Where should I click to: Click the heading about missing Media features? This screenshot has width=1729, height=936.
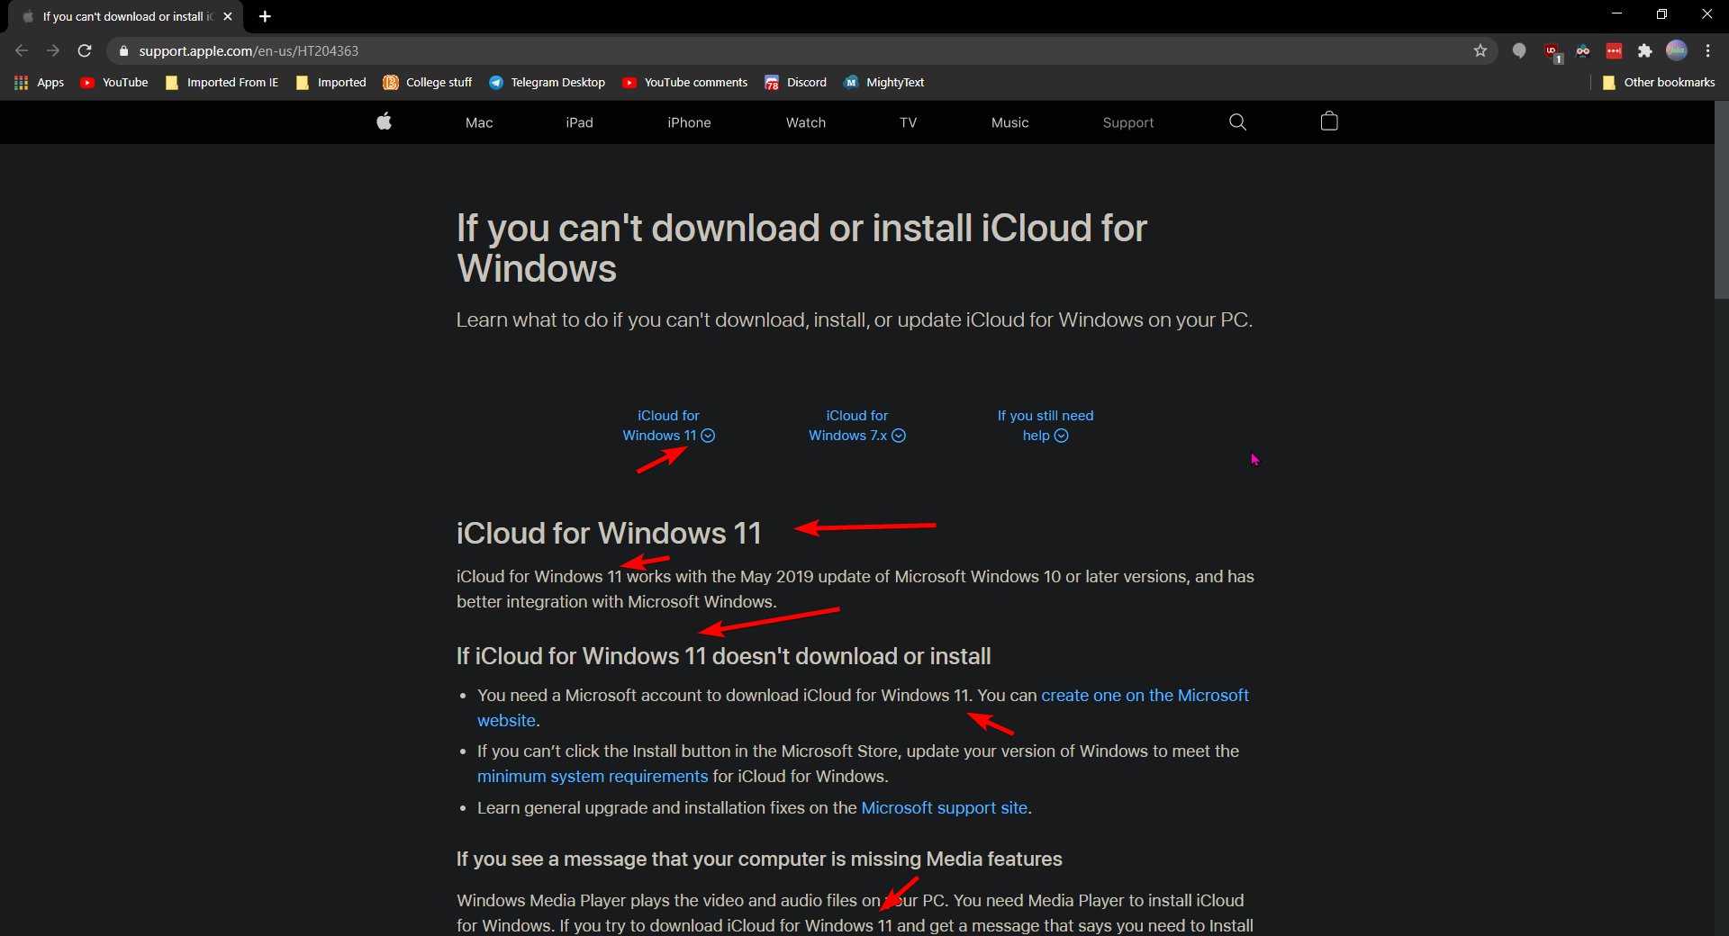[x=759, y=859]
